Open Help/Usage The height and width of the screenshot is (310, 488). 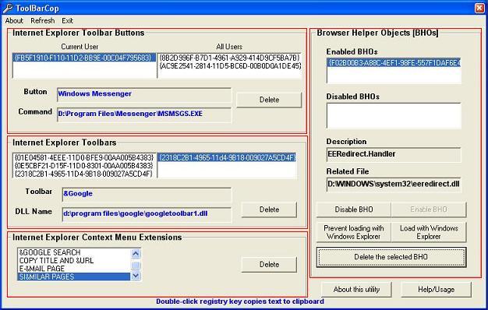coord(436,290)
